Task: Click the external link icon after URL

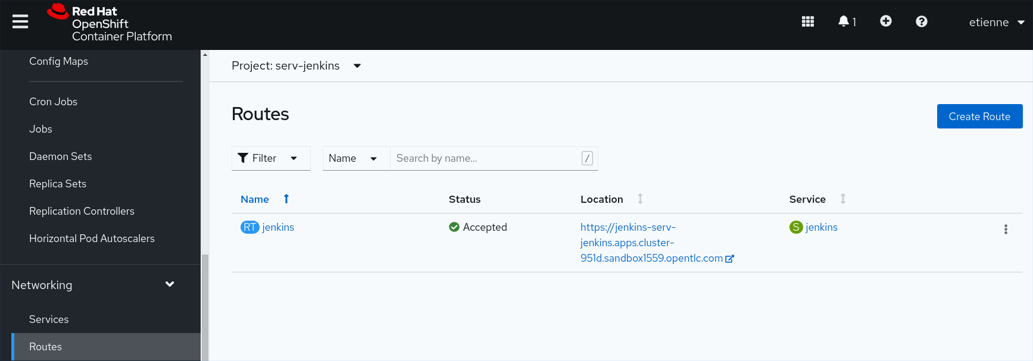Action: point(730,259)
